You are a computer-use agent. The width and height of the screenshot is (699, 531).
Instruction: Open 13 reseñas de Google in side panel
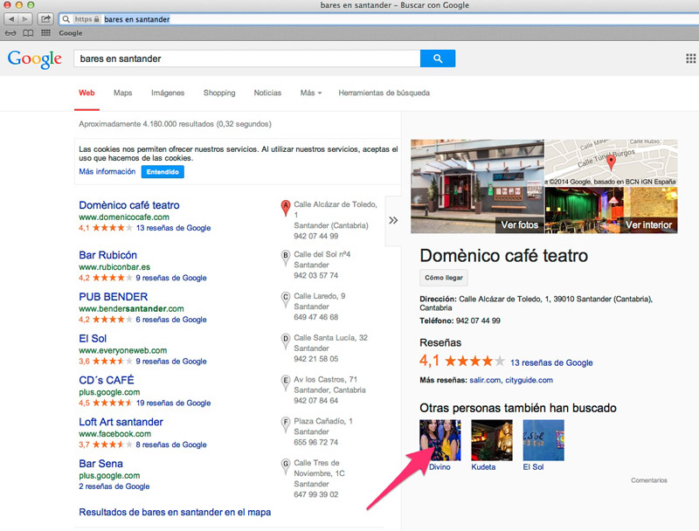[551, 362]
